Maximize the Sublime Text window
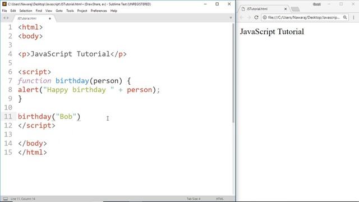The width and height of the screenshot is (359, 202). (x=217, y=4)
